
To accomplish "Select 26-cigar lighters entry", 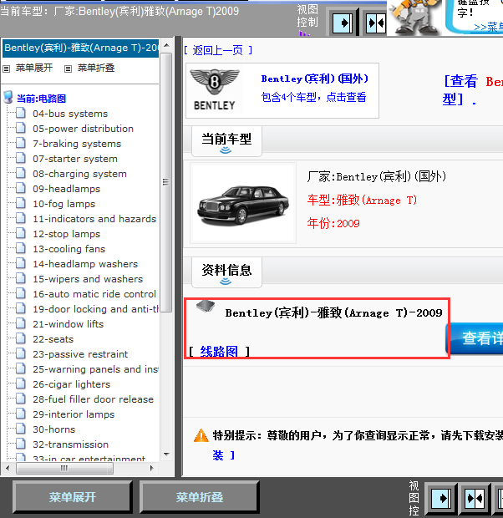I will point(71,384).
